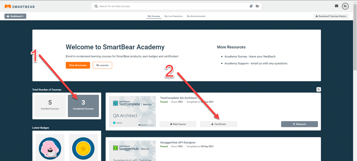
Task: Click the SwaggerHub API Designer thumbnail
Action: click(x=132, y=151)
